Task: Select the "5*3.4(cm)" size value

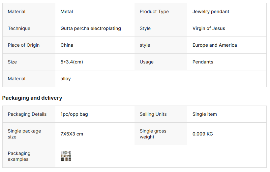Action: coord(72,62)
